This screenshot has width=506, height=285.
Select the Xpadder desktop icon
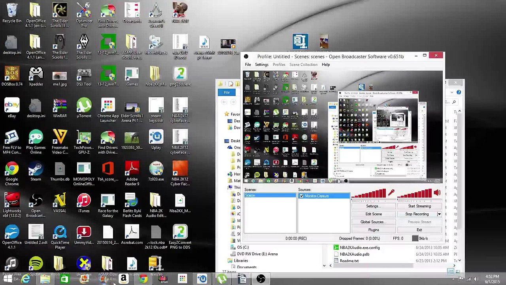pos(36,77)
